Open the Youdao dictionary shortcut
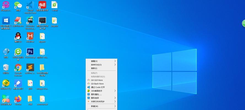This screenshot has width=245, height=110. [x=42, y=6]
